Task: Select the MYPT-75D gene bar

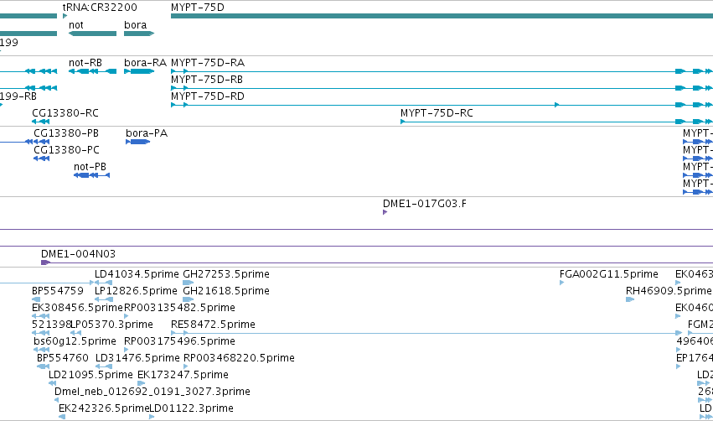Action: 442,16
